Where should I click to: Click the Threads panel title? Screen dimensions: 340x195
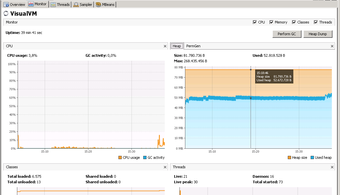[x=179, y=167]
